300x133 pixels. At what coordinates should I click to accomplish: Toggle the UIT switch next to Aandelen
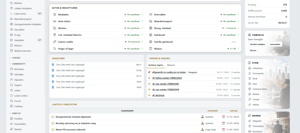tap(40, 40)
